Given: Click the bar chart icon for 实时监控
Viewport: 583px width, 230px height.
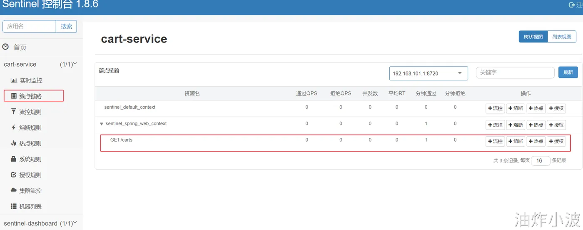Looking at the screenshot, I should (x=14, y=80).
